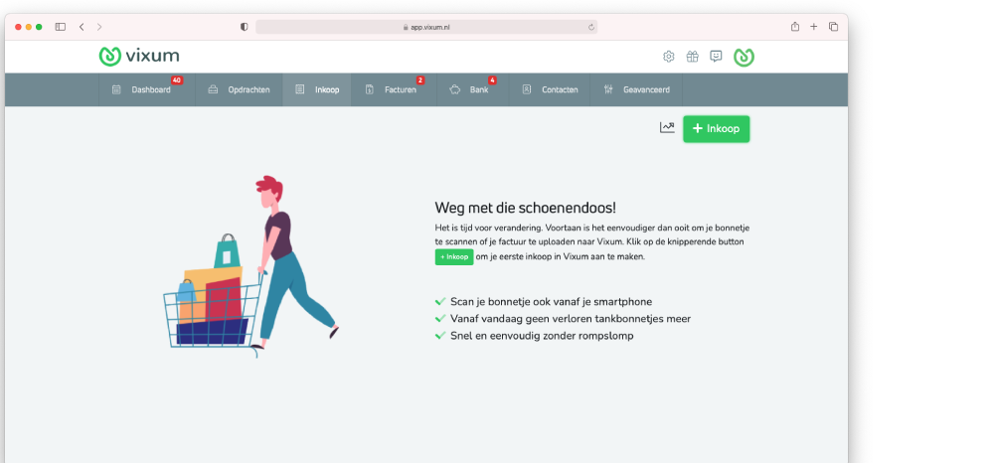Reload the page in address bar
This screenshot has width=994, height=463.
(591, 27)
